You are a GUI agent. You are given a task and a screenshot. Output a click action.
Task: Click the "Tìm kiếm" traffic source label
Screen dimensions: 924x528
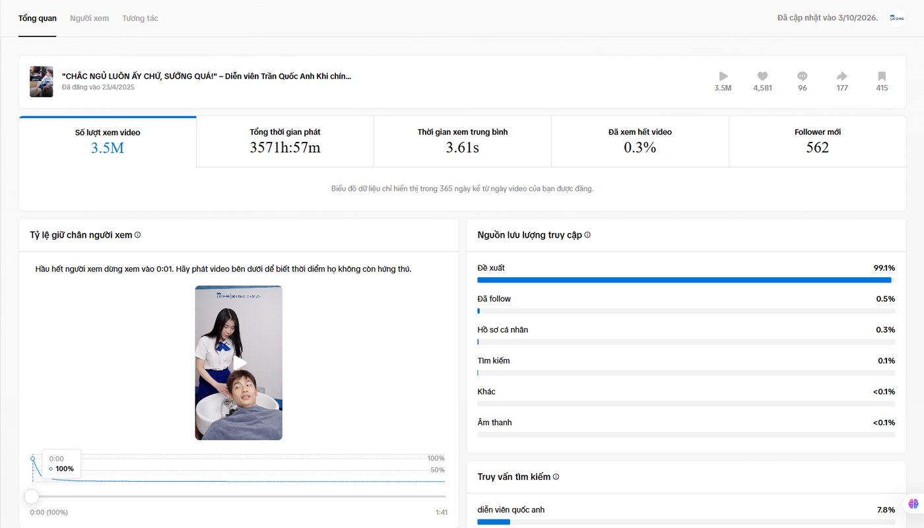pyautogui.click(x=494, y=361)
